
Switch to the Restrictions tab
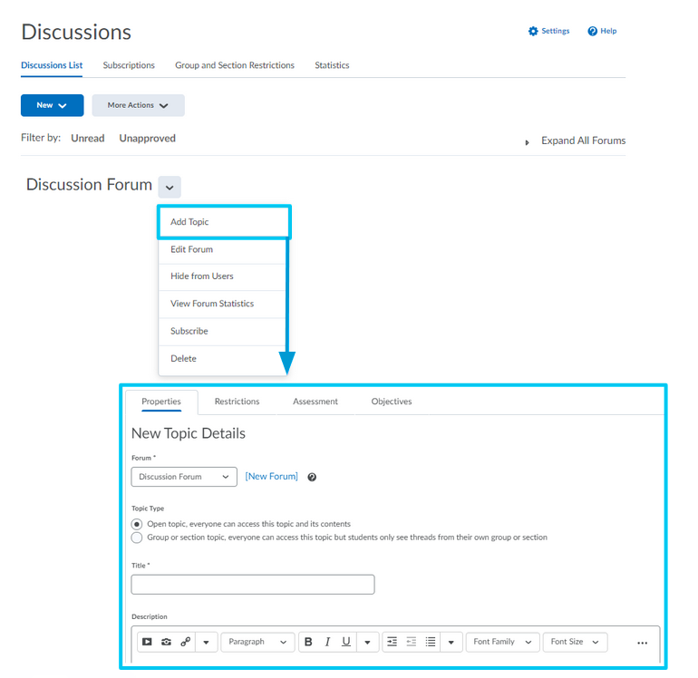tap(237, 402)
